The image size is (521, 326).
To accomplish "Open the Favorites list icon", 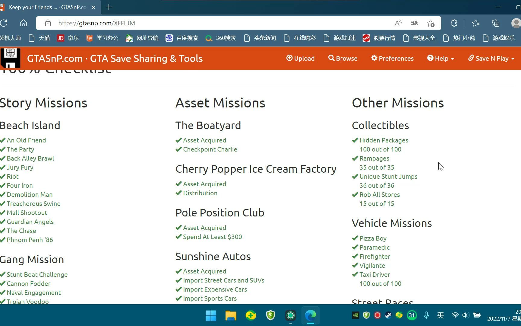I will 476,23.
